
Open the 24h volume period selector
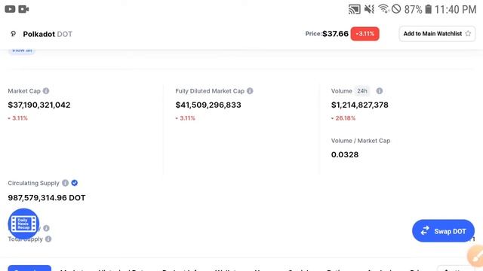(362, 91)
